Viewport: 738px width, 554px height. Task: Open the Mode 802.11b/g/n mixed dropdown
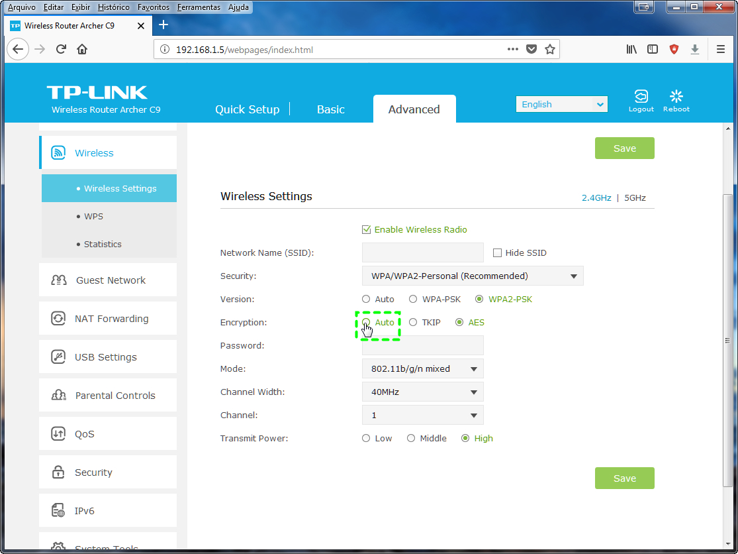tap(423, 369)
